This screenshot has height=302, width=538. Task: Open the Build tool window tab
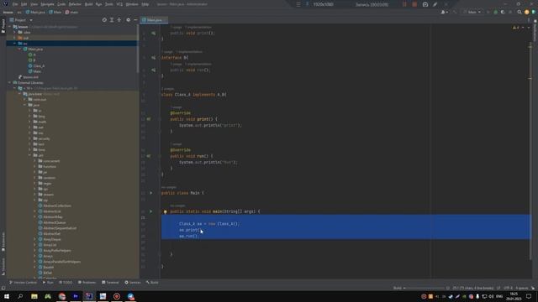tap(152, 283)
